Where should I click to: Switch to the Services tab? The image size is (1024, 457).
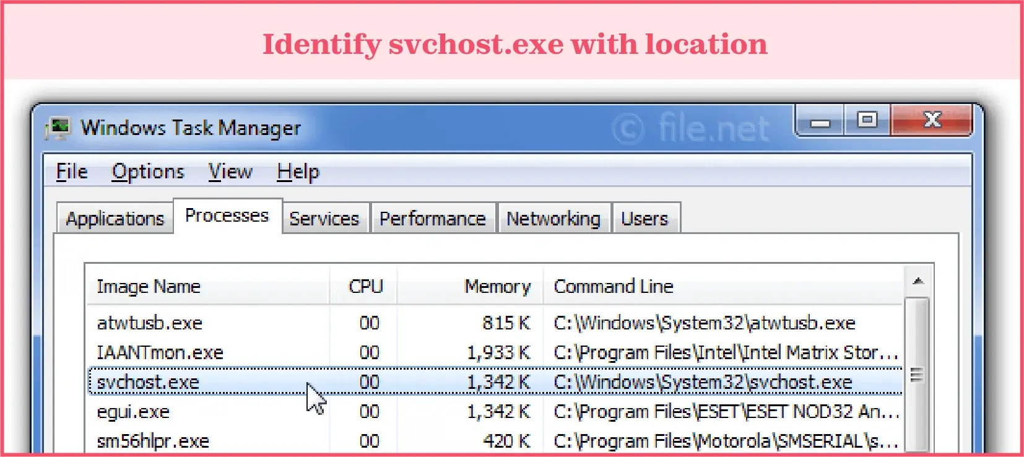point(324,218)
